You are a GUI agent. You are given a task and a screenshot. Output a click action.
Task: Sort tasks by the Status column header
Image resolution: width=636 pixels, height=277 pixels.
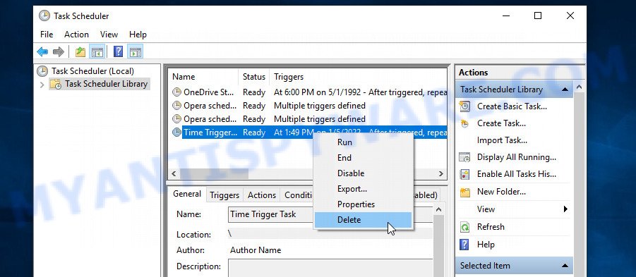click(254, 77)
